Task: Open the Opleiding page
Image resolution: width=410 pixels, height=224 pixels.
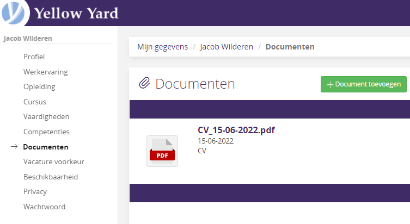Action: [x=39, y=86]
